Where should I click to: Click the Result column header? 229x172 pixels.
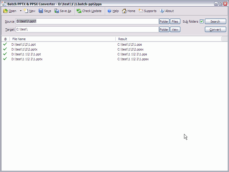(168, 39)
